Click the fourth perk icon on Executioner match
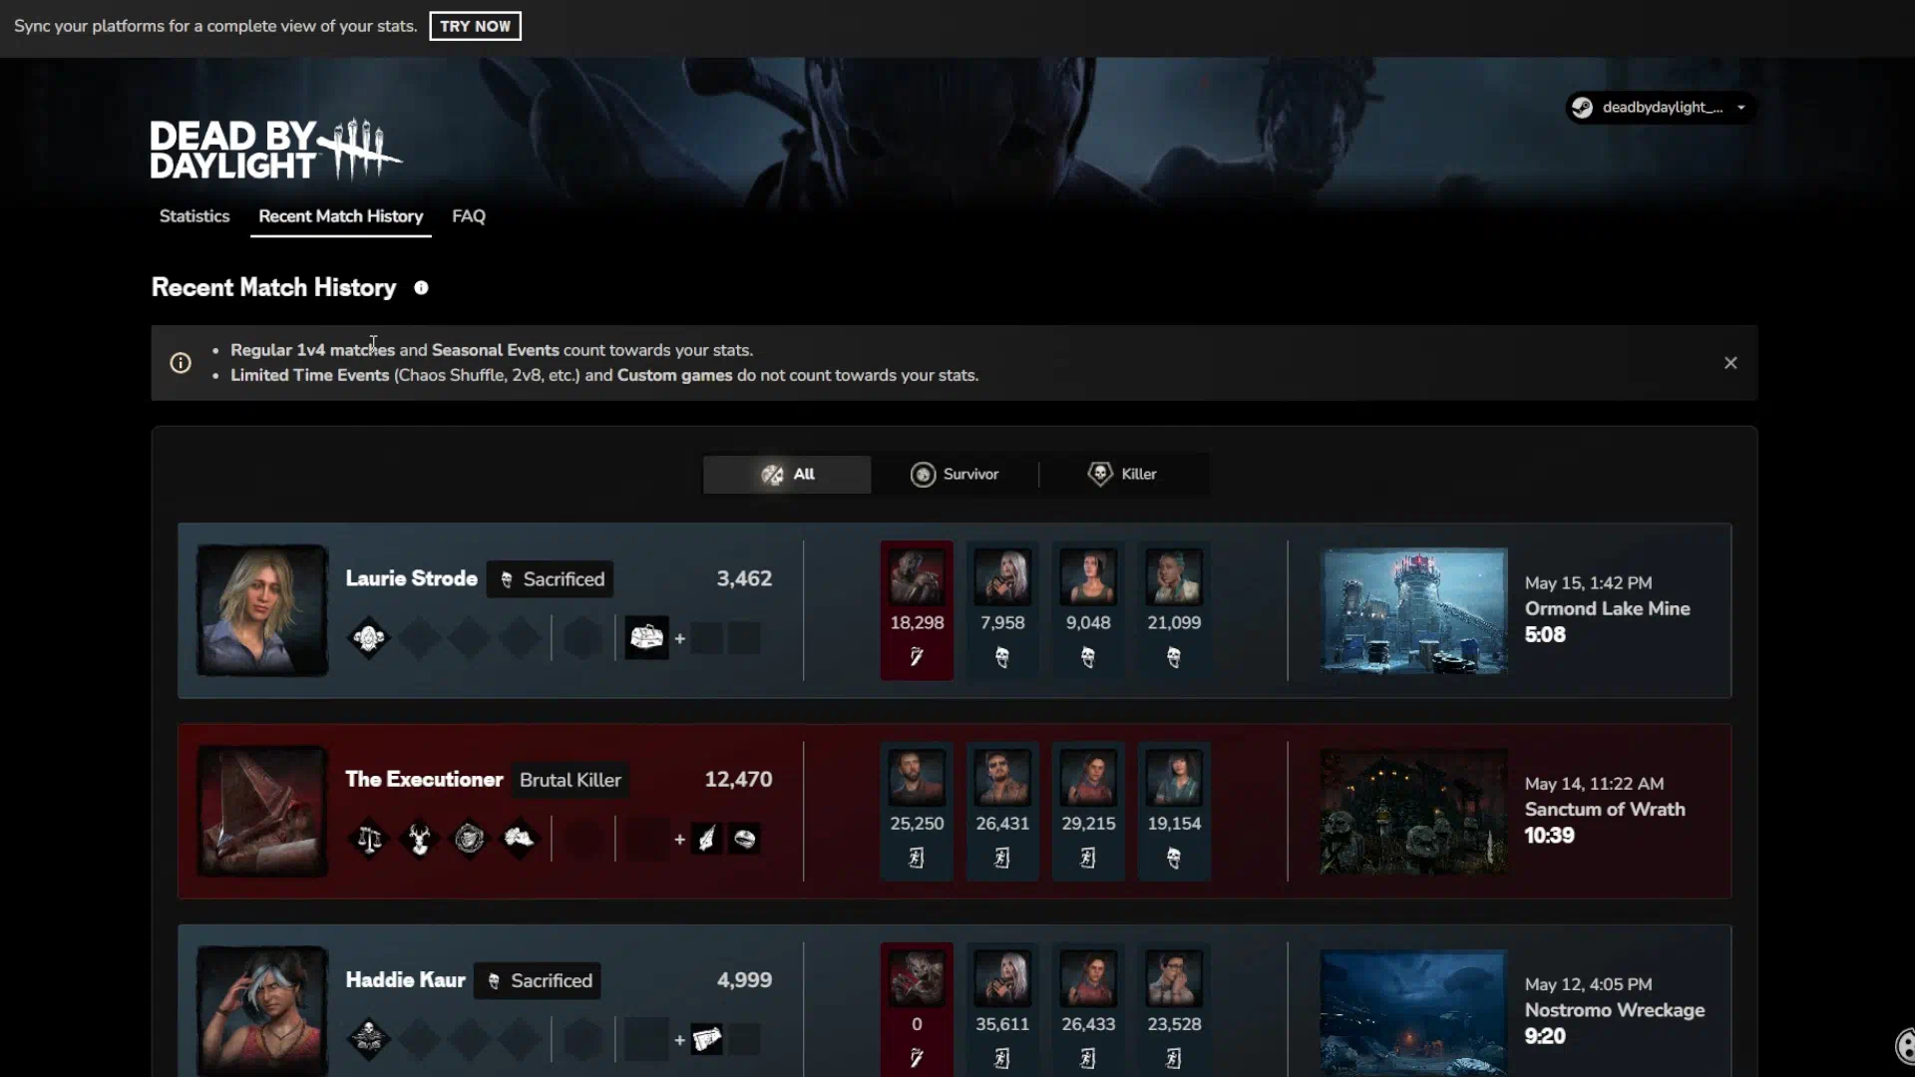Image resolution: width=1915 pixels, height=1077 pixels. point(519,839)
